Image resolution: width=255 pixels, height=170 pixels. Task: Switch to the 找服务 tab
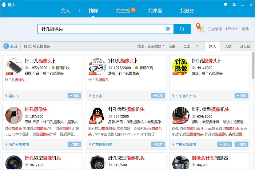[x=187, y=11]
